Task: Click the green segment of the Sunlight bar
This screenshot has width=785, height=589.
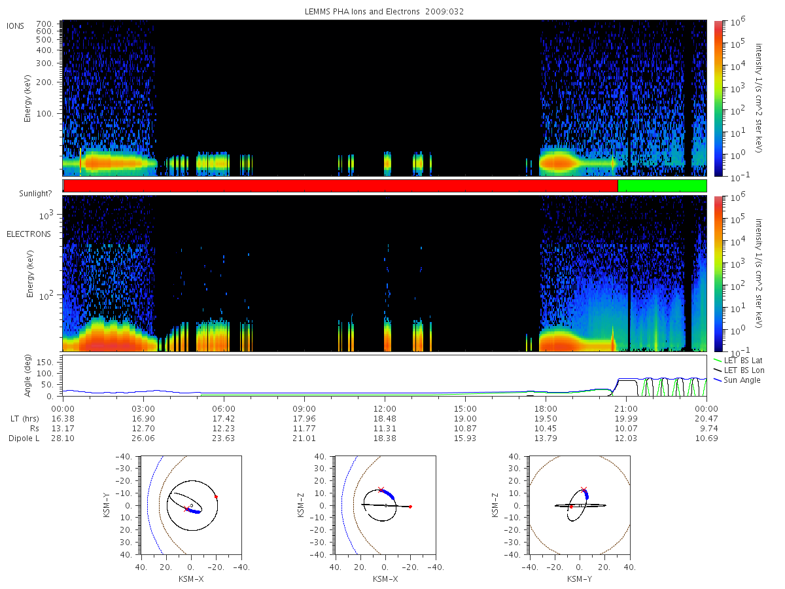Action: (662, 186)
